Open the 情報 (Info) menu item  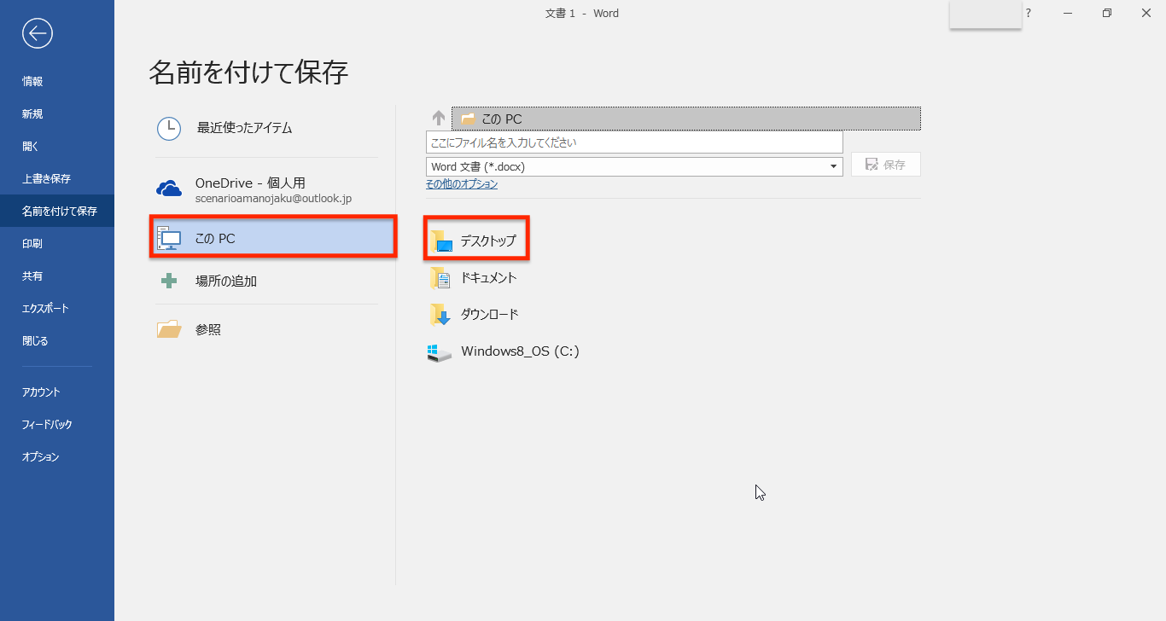point(32,82)
